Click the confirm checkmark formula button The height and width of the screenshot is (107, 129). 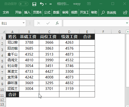click(x=48, y=23)
